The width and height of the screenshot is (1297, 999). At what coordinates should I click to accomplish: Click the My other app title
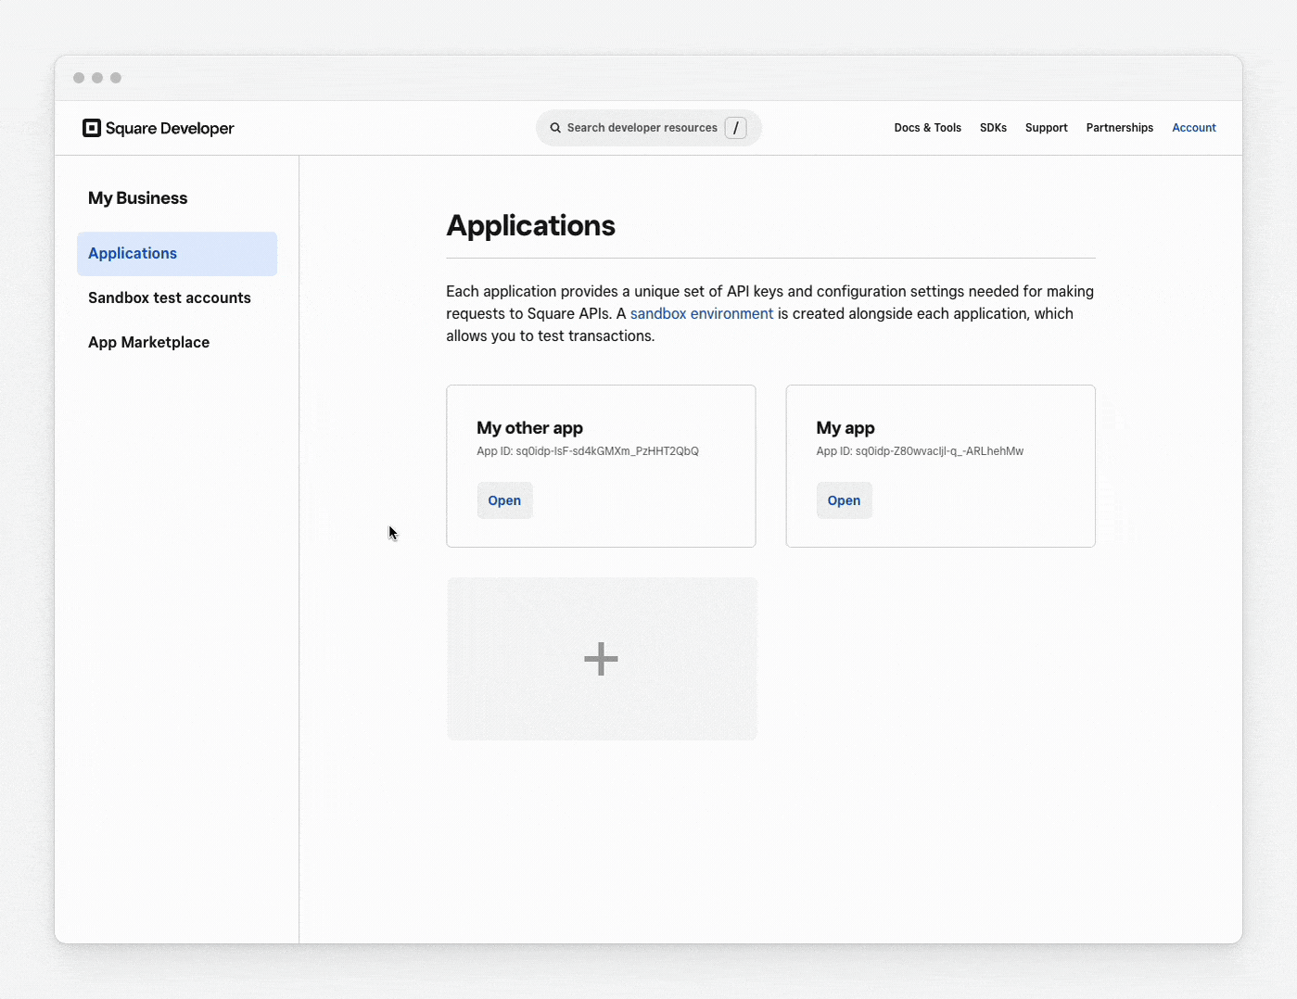click(529, 428)
